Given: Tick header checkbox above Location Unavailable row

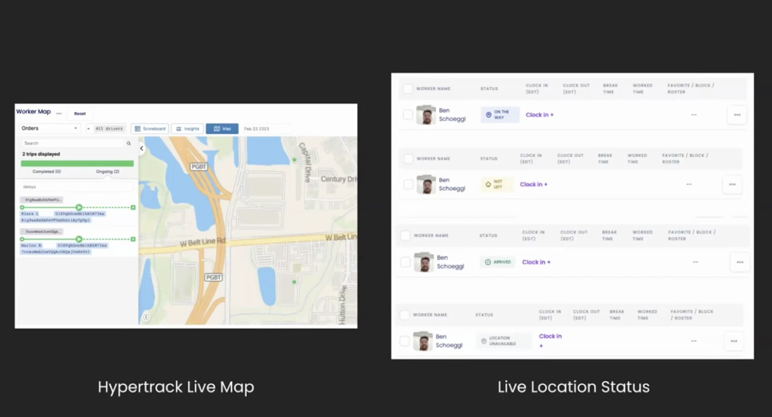Looking at the screenshot, I should pos(404,315).
